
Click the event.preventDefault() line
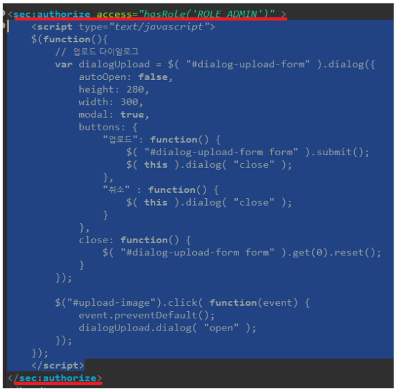(146, 315)
